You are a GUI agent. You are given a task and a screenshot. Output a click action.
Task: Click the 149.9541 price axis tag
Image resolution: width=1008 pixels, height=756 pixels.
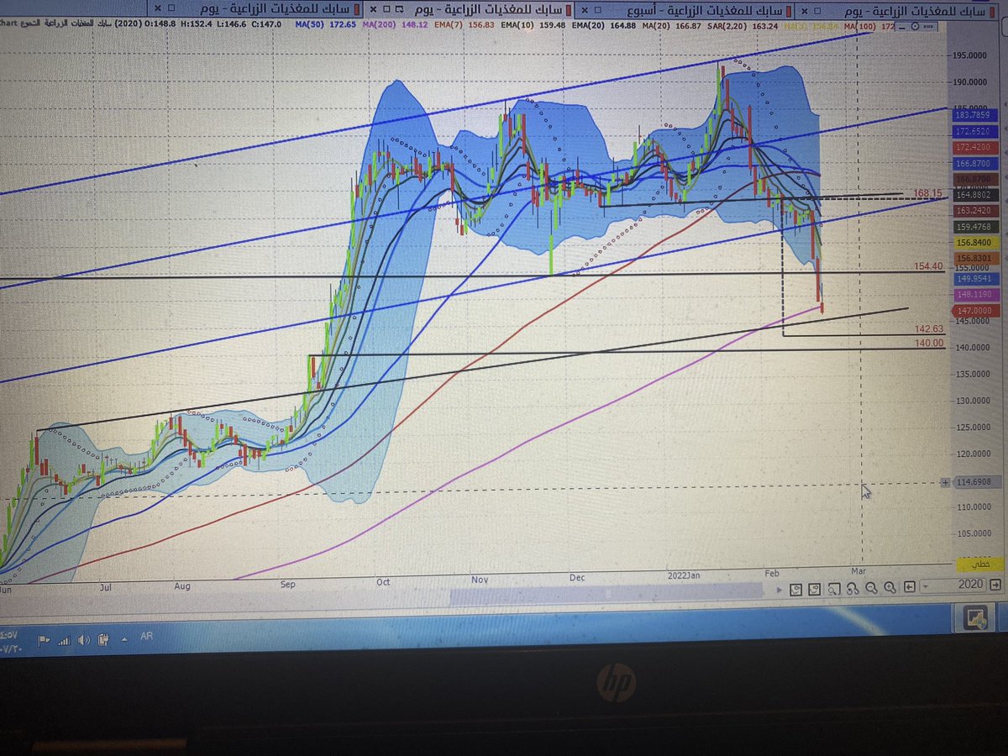point(977,279)
